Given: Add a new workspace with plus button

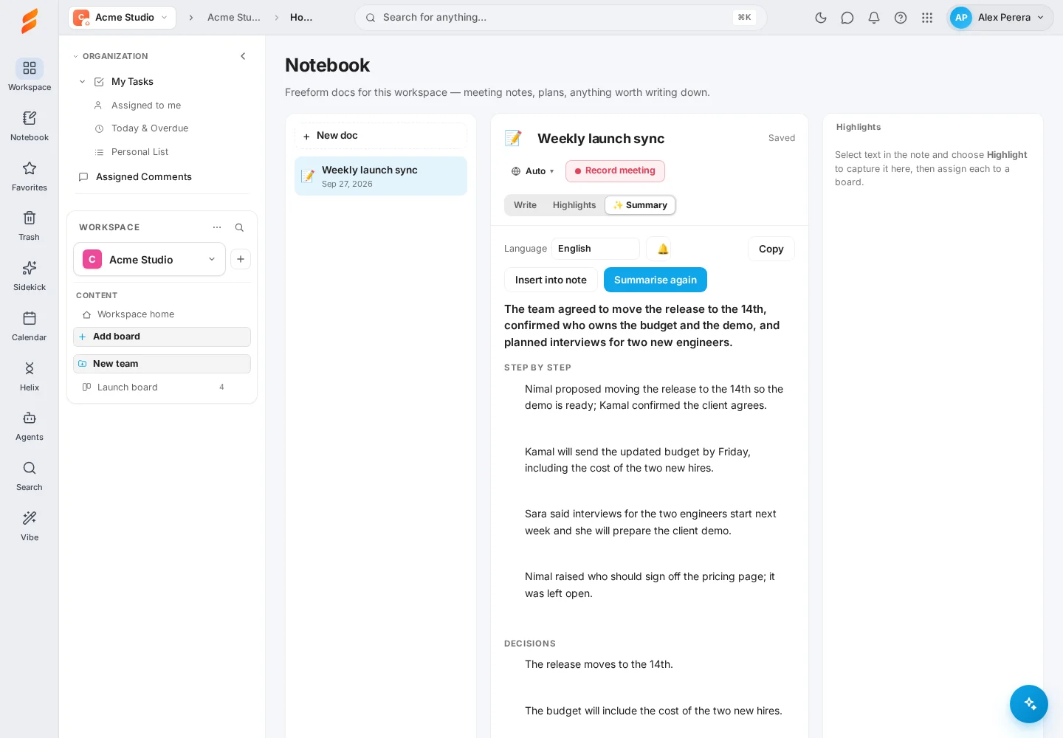Looking at the screenshot, I should tap(241, 259).
